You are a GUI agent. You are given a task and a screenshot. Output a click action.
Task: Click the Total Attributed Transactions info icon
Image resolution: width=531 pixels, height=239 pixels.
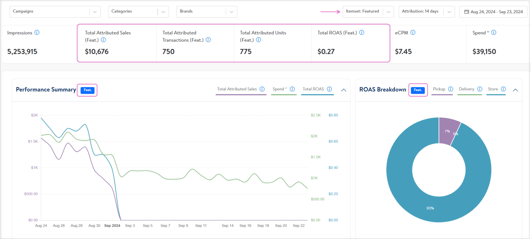[x=208, y=40]
